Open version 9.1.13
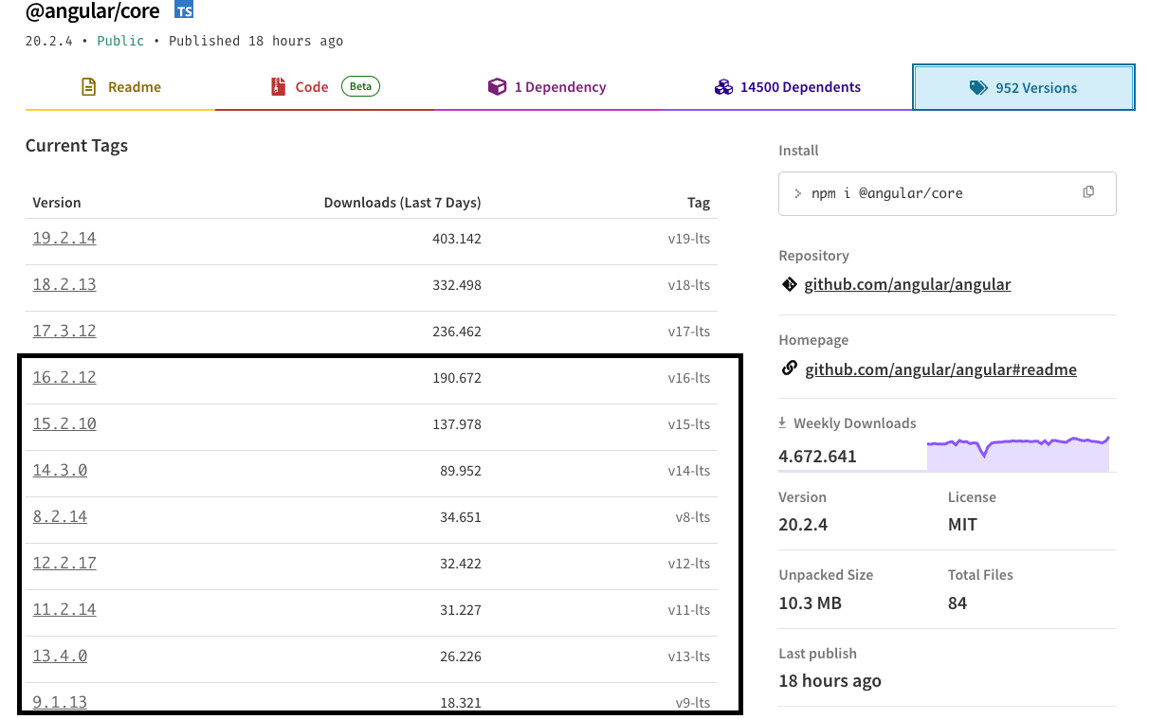1149x719 pixels. [60, 703]
